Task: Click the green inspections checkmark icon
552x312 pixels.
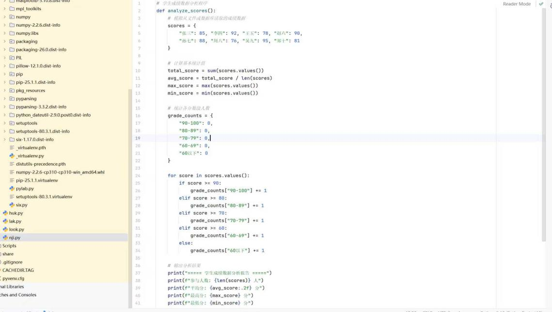Action: (x=541, y=4)
